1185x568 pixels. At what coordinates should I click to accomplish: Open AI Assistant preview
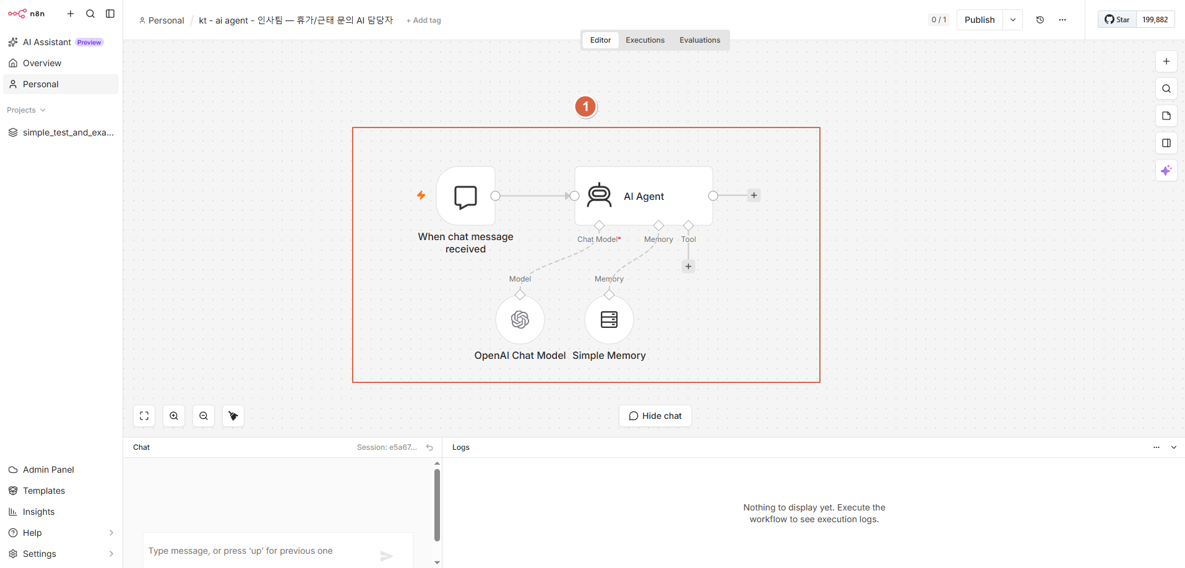(61, 42)
